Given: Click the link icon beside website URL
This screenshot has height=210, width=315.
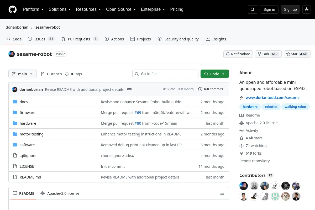Looking at the screenshot, I should point(241,98).
